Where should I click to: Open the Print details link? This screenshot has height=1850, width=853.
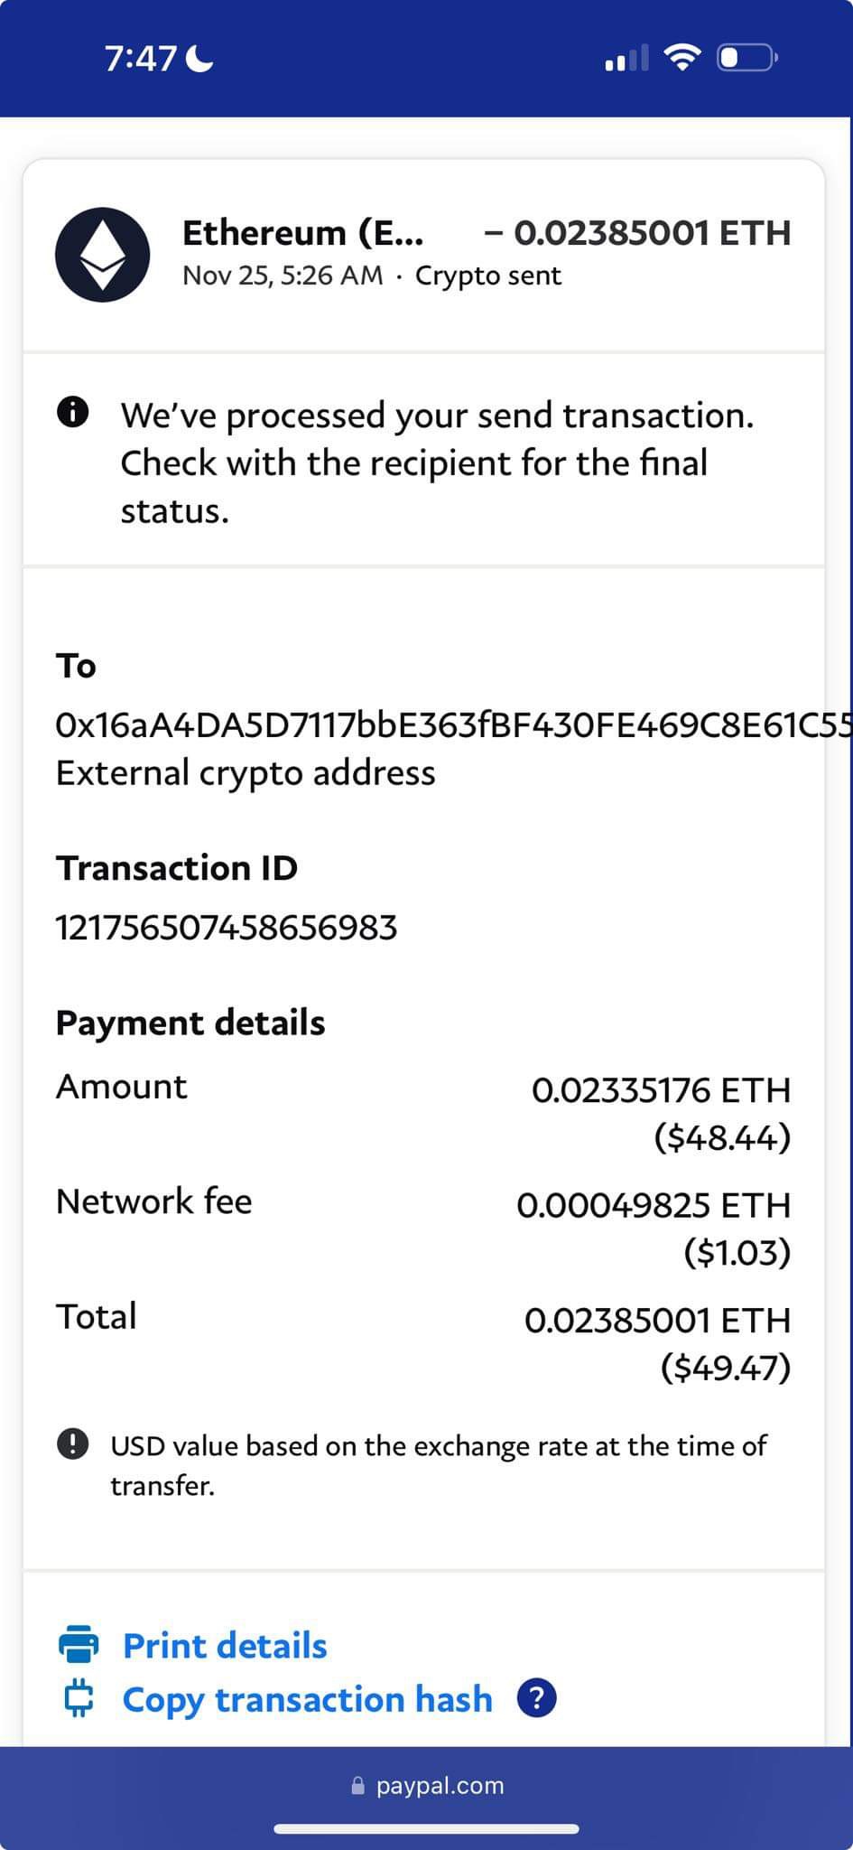click(225, 1646)
